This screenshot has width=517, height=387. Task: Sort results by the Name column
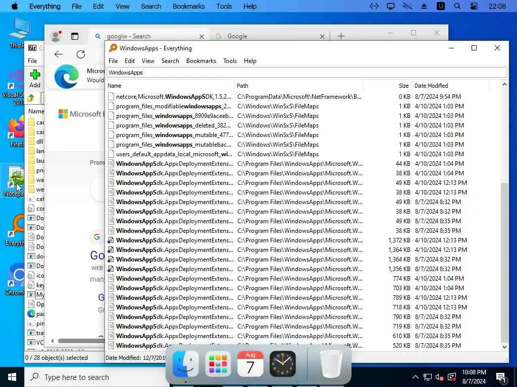click(x=170, y=86)
